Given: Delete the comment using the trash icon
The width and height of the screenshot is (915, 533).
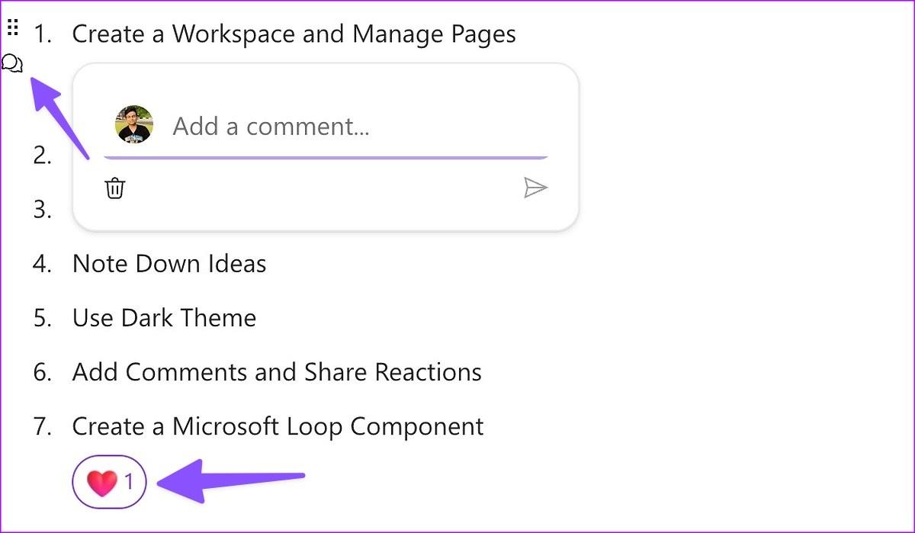Looking at the screenshot, I should tap(114, 188).
